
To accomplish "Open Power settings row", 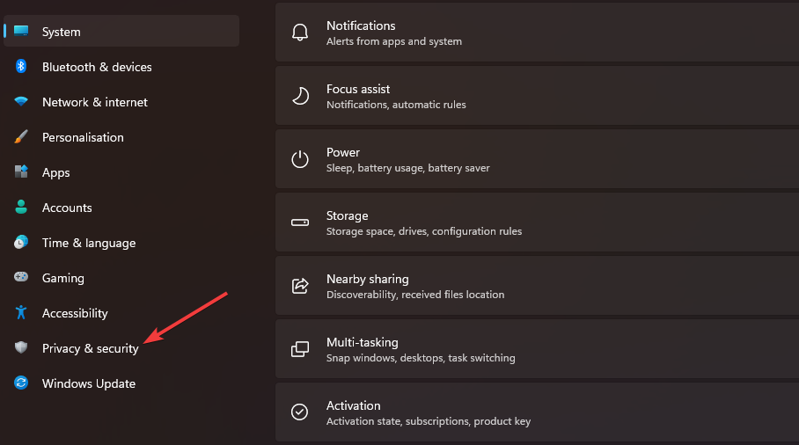I will (537, 159).
